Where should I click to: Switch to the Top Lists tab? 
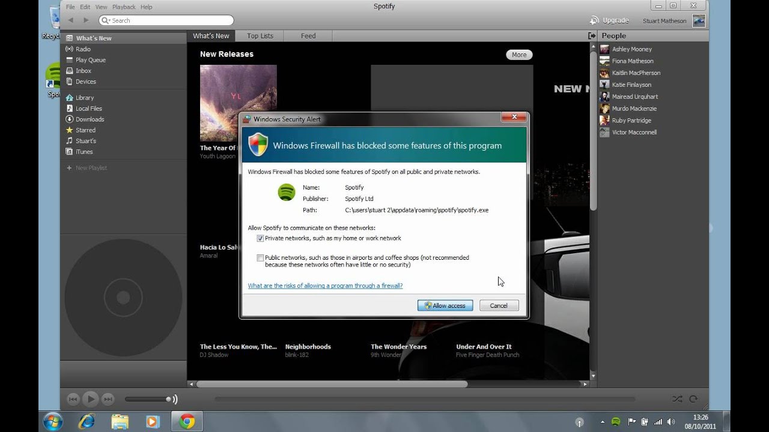260,36
